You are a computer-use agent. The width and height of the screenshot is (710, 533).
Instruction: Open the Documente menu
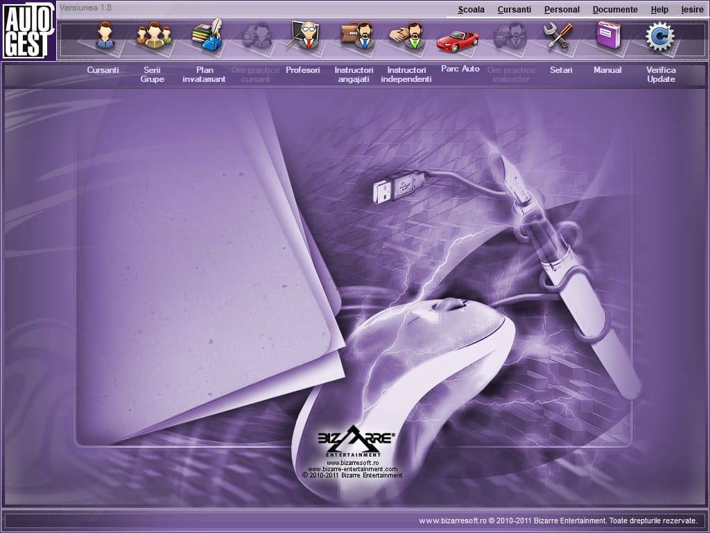pos(615,10)
